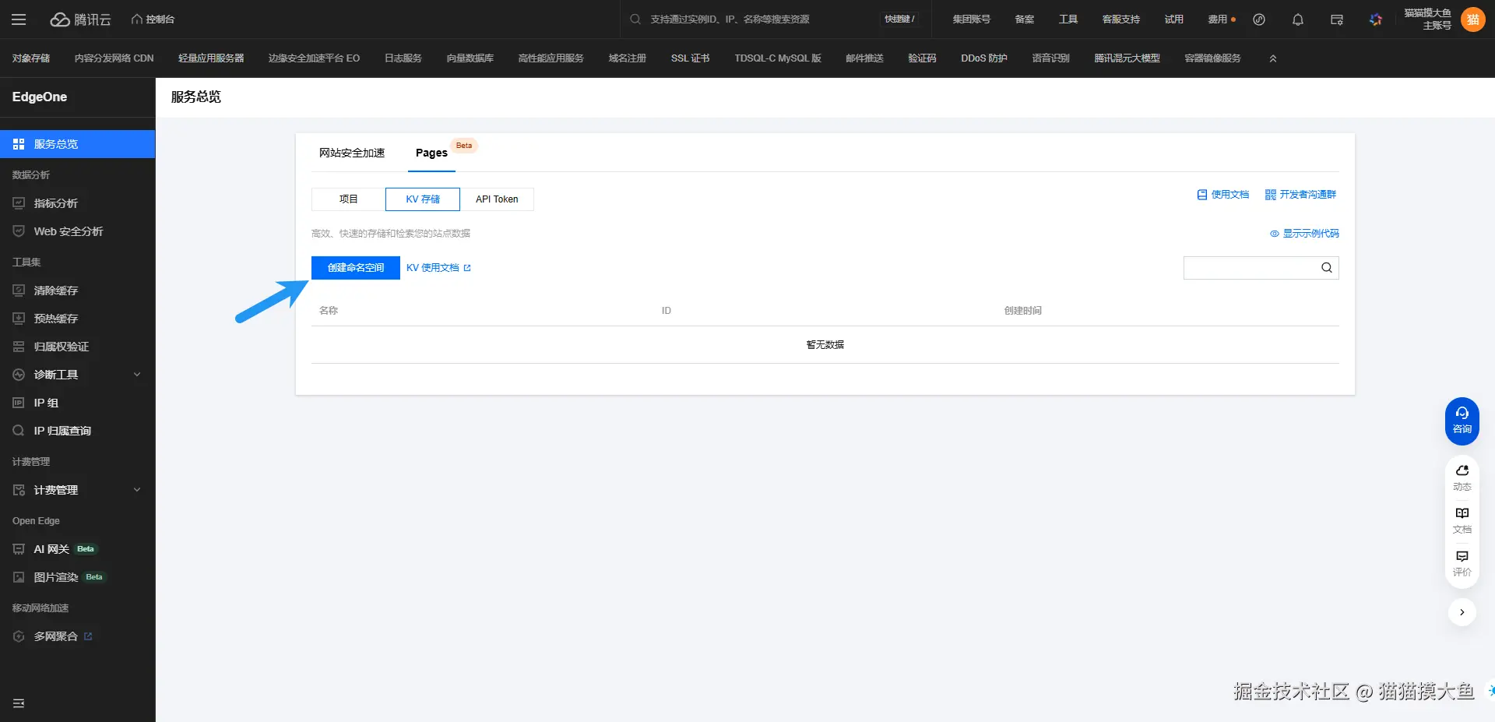Collapse the sidebar with bottom icon
Image resolution: width=1495 pixels, height=722 pixels.
tap(19, 703)
